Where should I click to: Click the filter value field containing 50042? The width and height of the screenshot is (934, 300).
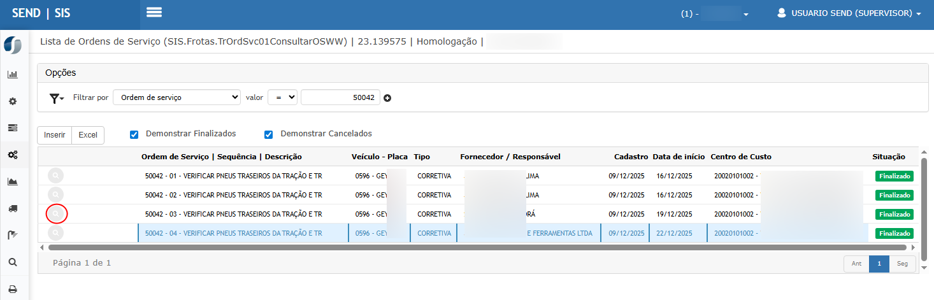click(x=340, y=97)
